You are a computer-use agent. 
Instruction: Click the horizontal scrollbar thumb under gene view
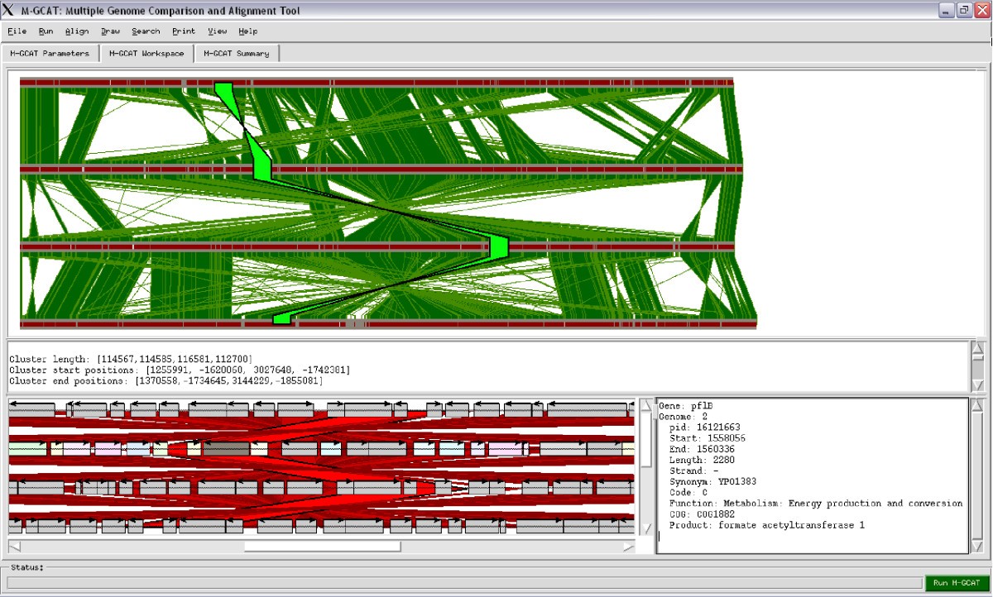pos(322,547)
